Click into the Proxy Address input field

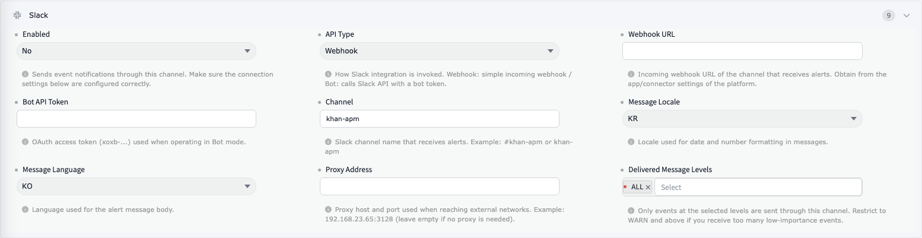point(440,186)
